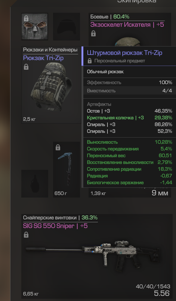Click lock icon under SIG SG 550 Sniper

coord(26,235)
